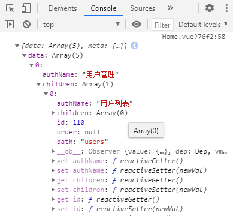Show the console sidebar
Image resolution: width=233 pixels, height=216 pixels.
coord(9,25)
